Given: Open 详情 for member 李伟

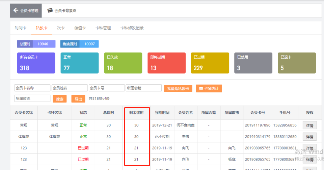Looking at the screenshot, I should tap(309, 137).
